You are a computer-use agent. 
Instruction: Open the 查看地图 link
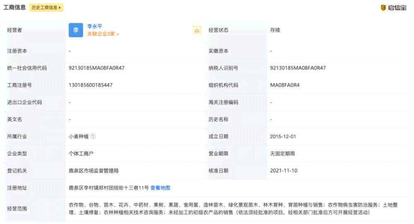tap(160, 188)
